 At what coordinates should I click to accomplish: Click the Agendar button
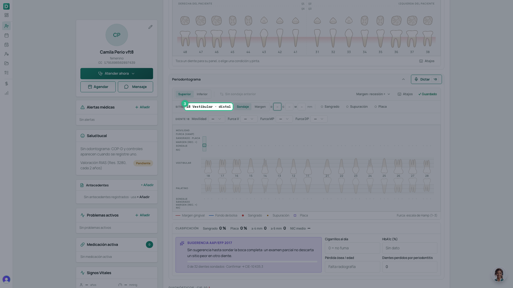[x=98, y=87]
